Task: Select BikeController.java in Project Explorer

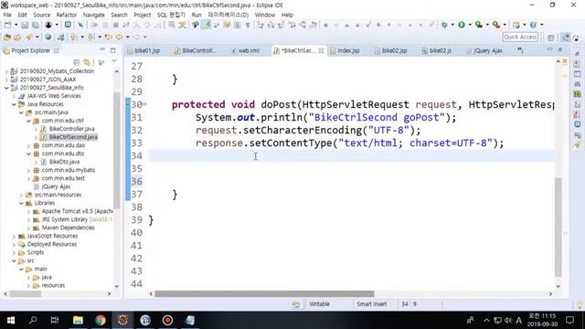Action: [x=71, y=129]
